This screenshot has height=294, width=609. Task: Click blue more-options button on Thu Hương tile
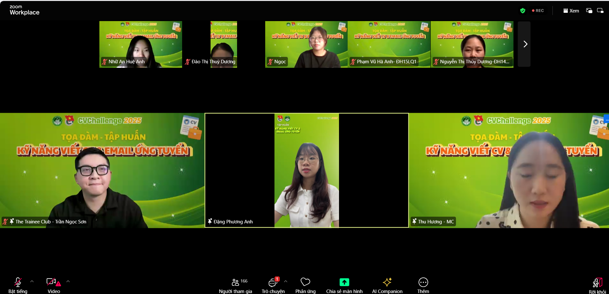pyautogui.click(x=606, y=120)
